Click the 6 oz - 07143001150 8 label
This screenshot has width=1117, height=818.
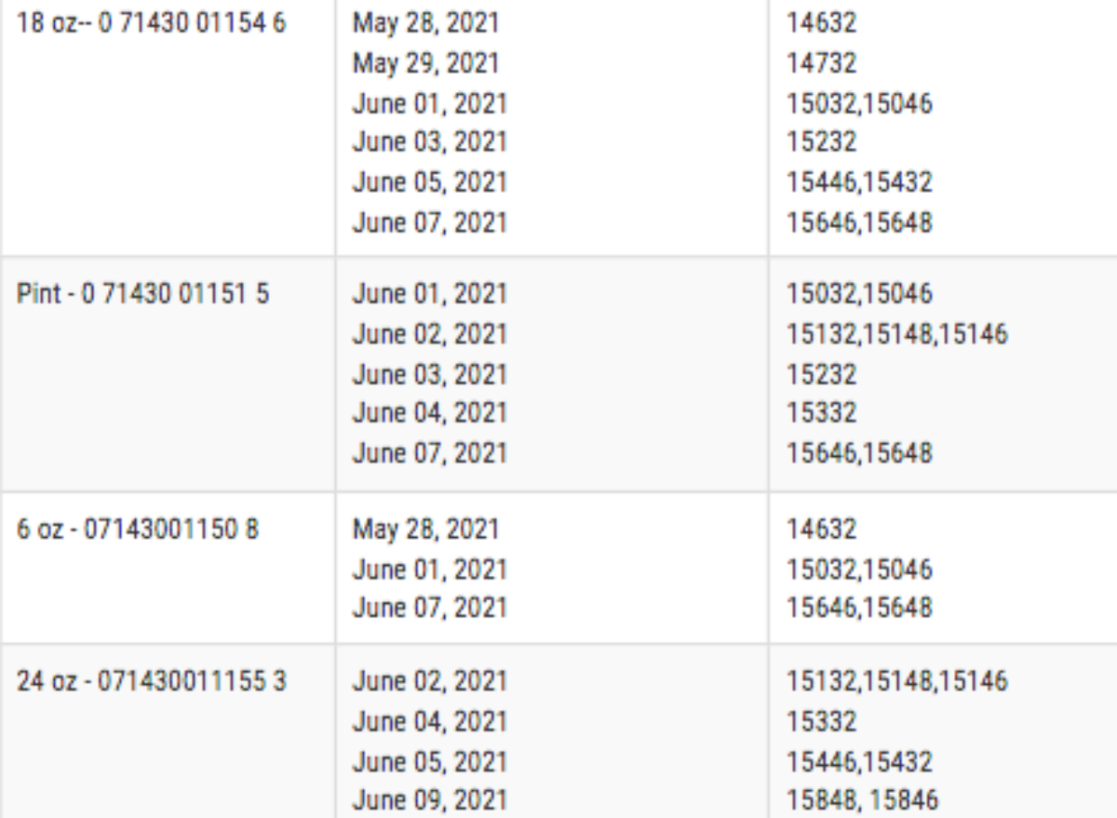[x=139, y=530]
